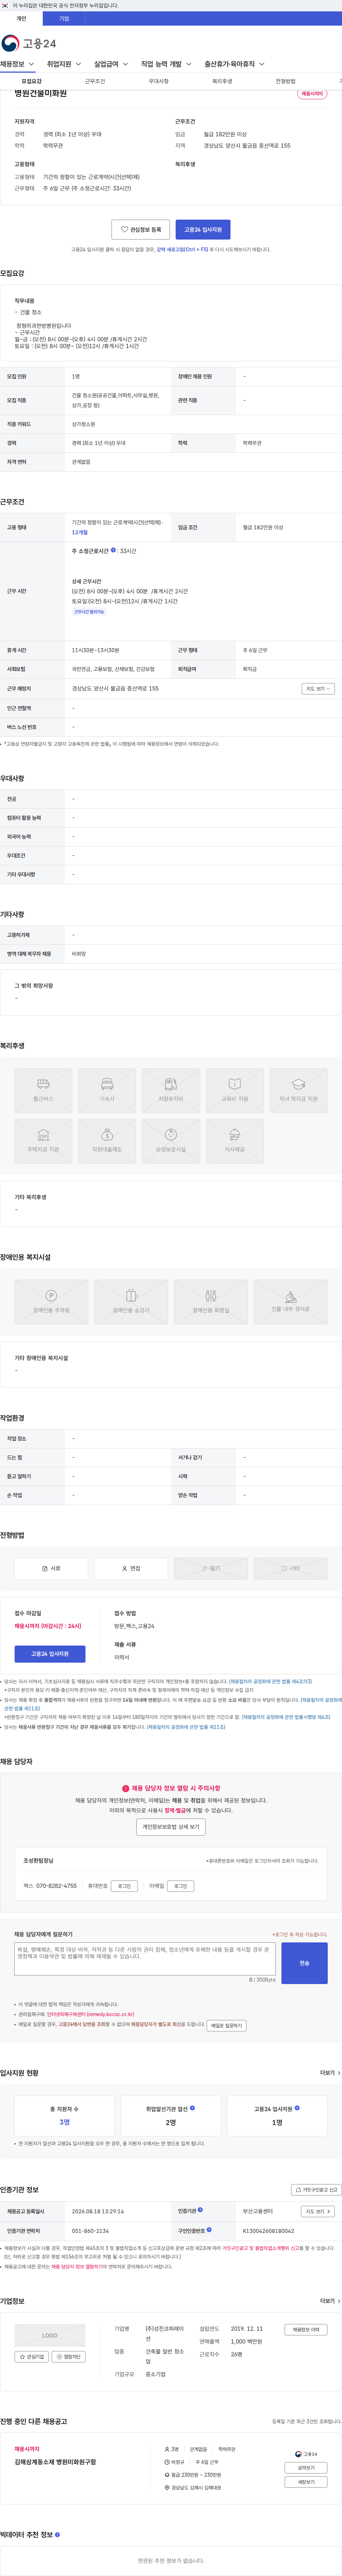
Task: Expand the 취업지원 menu
Action: [x=64, y=64]
